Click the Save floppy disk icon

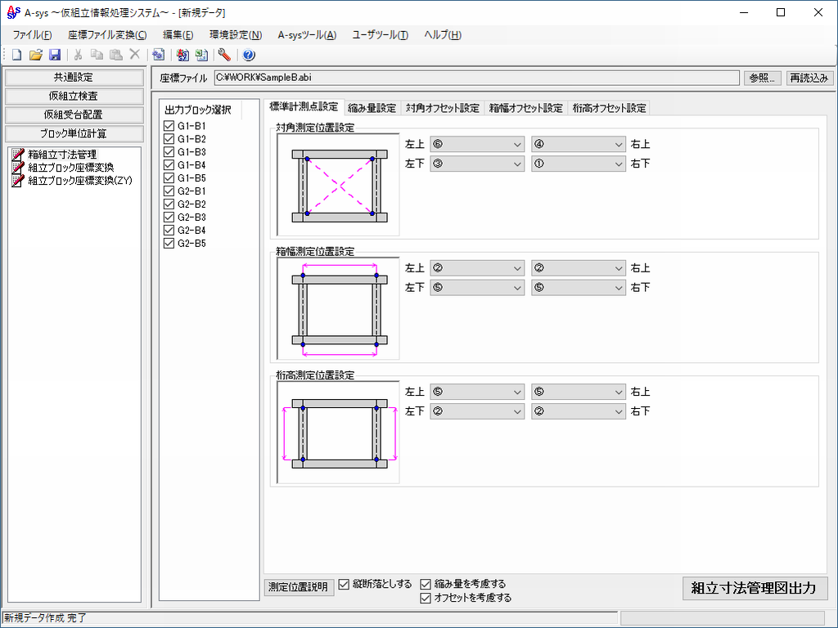tap(54, 55)
